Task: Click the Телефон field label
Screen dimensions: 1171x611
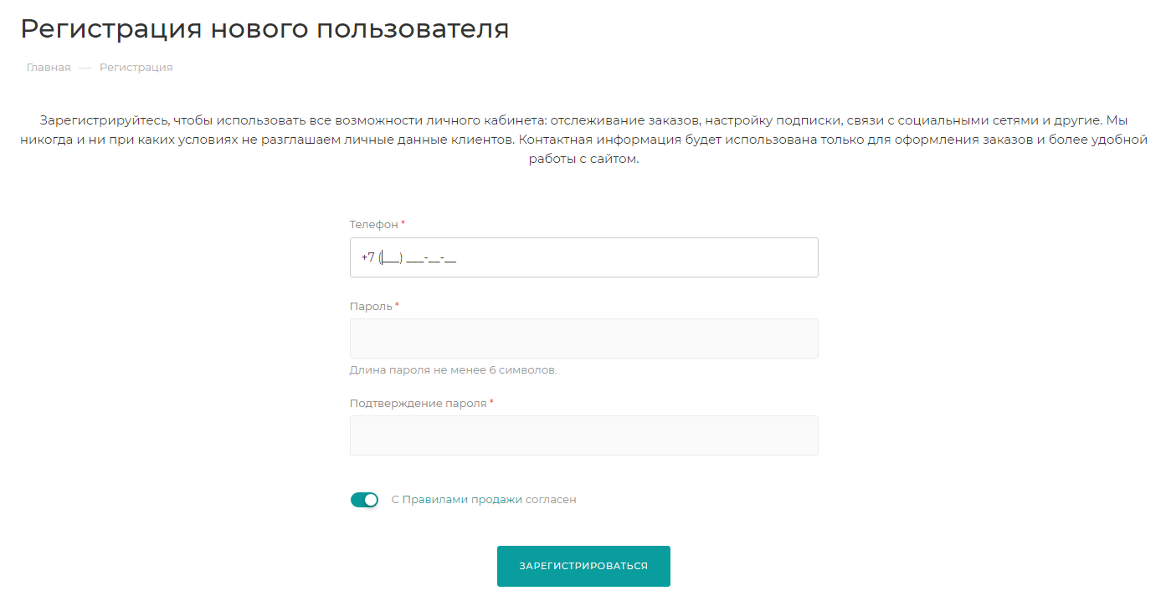Action: click(x=373, y=225)
